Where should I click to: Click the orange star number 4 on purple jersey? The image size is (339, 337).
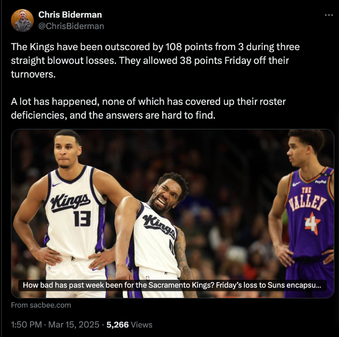pos(312,224)
